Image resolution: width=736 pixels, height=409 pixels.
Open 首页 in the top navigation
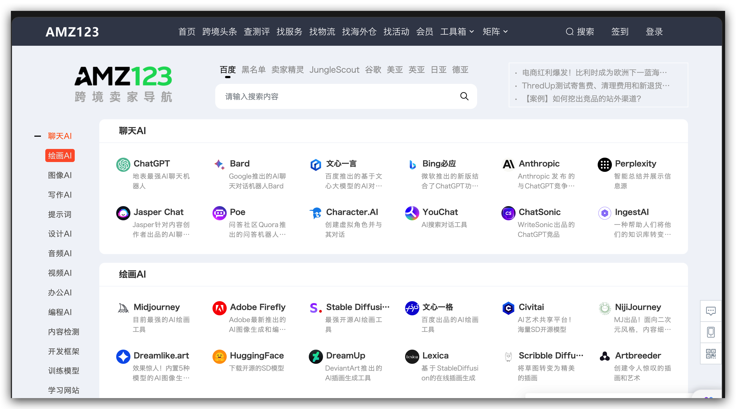click(187, 31)
